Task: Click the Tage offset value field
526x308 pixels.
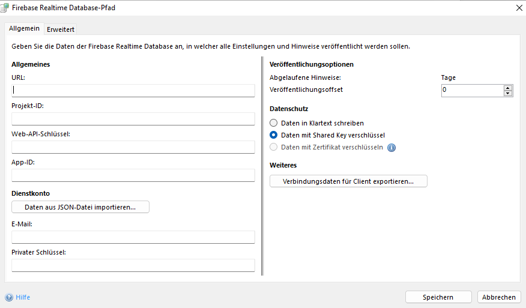Action: [x=473, y=91]
